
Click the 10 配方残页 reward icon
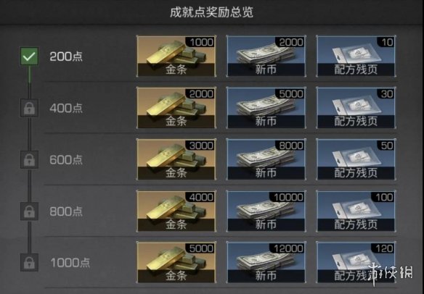[x=356, y=56]
